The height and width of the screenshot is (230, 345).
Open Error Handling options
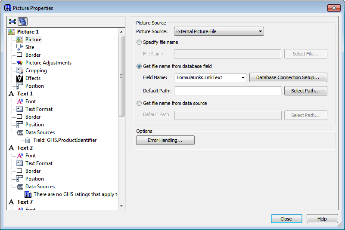pos(165,140)
